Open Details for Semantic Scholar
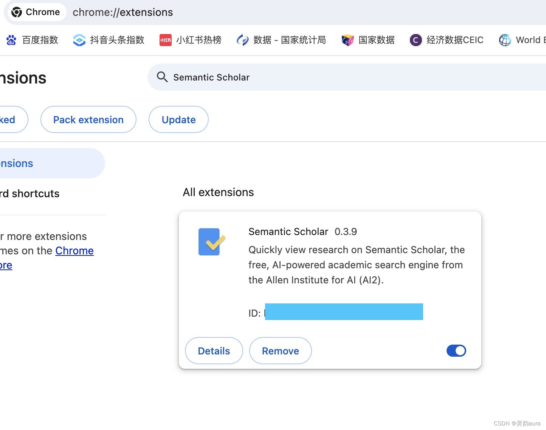 click(x=214, y=351)
